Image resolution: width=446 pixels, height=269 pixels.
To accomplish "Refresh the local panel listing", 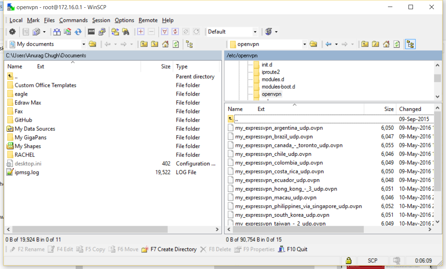I will click(x=176, y=44).
